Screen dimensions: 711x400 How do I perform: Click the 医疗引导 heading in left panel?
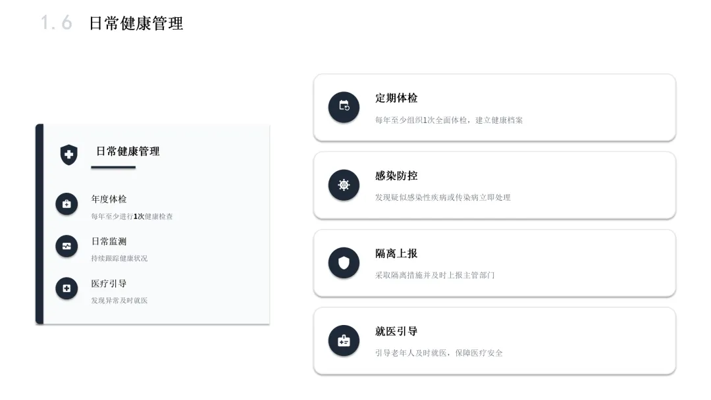click(x=109, y=284)
